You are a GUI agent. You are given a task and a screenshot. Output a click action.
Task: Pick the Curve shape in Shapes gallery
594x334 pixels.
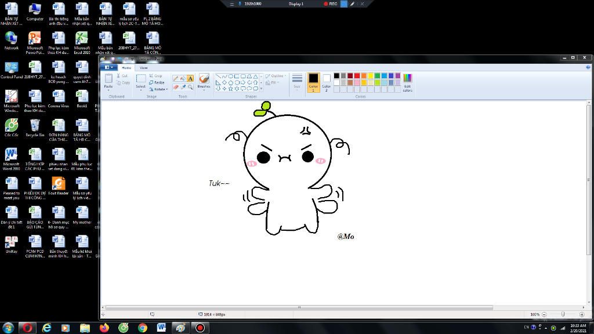pos(224,77)
